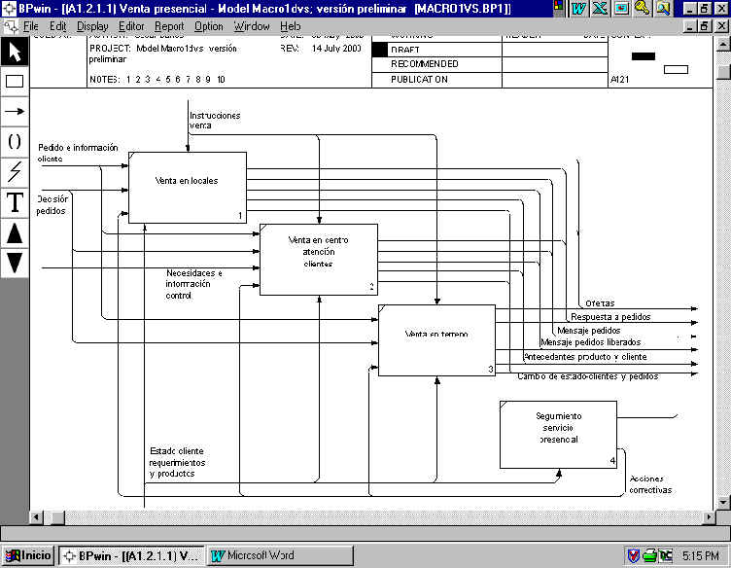Click the Acciones correctivas label
This screenshot has width=731, height=568.
click(x=650, y=484)
